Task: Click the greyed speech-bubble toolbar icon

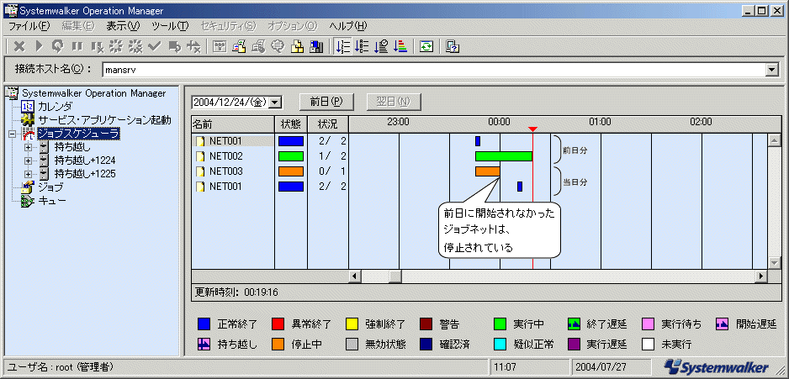Action: click(278, 47)
